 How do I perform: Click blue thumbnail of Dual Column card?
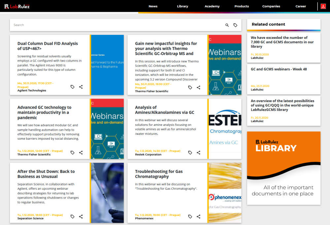[108, 65]
